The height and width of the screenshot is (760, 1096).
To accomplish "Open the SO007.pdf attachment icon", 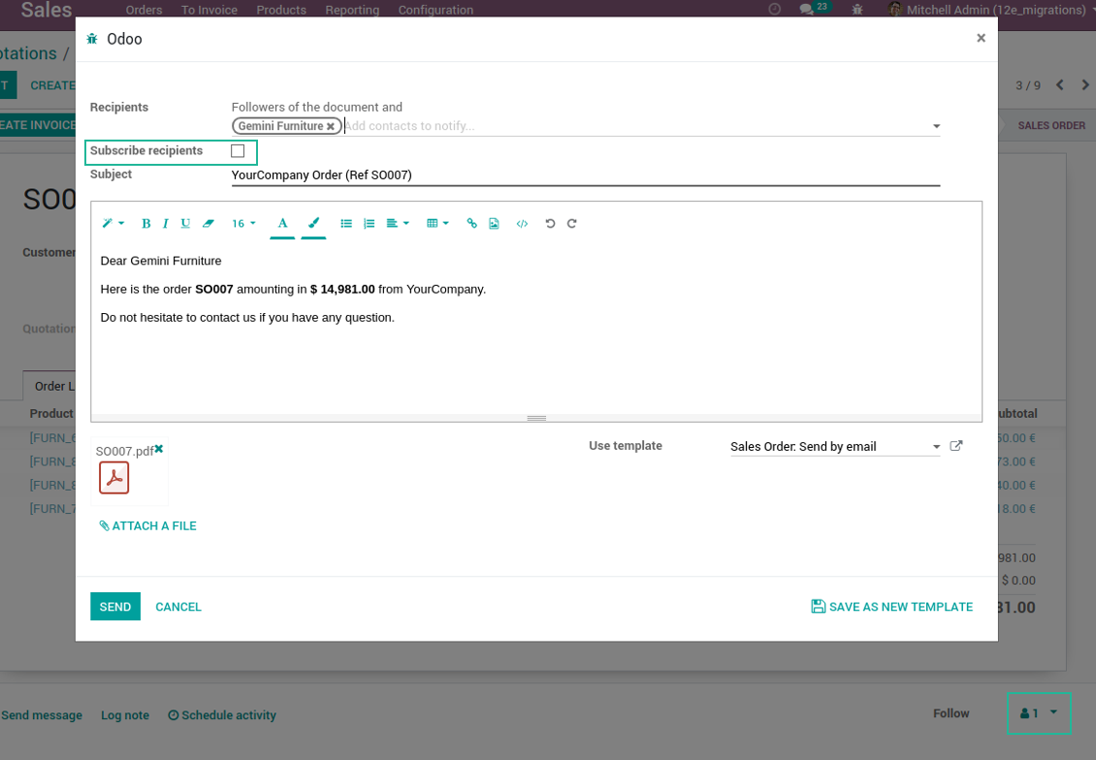I will (113, 478).
